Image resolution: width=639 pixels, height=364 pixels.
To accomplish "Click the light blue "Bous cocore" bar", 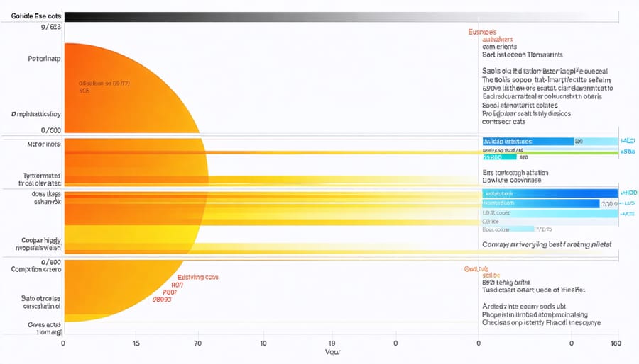I will click(508, 229).
